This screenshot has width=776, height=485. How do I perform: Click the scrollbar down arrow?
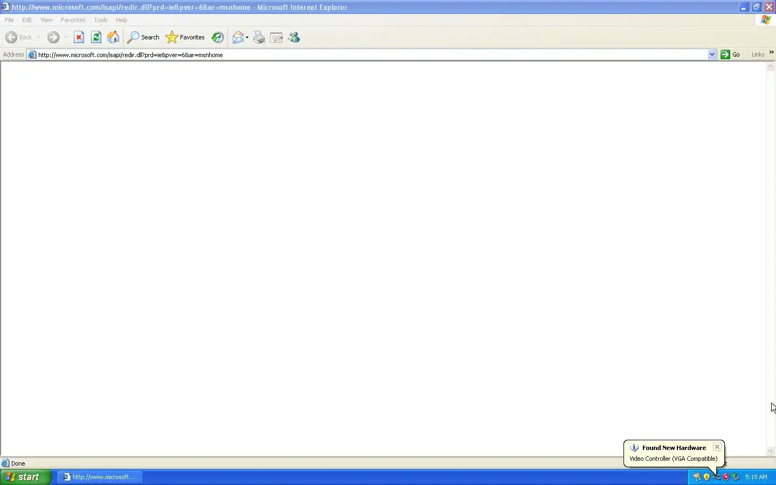771,451
